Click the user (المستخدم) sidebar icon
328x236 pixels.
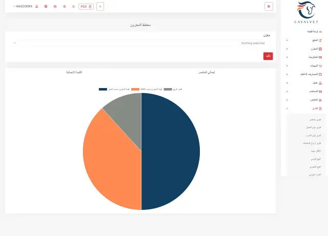(x=320, y=91)
